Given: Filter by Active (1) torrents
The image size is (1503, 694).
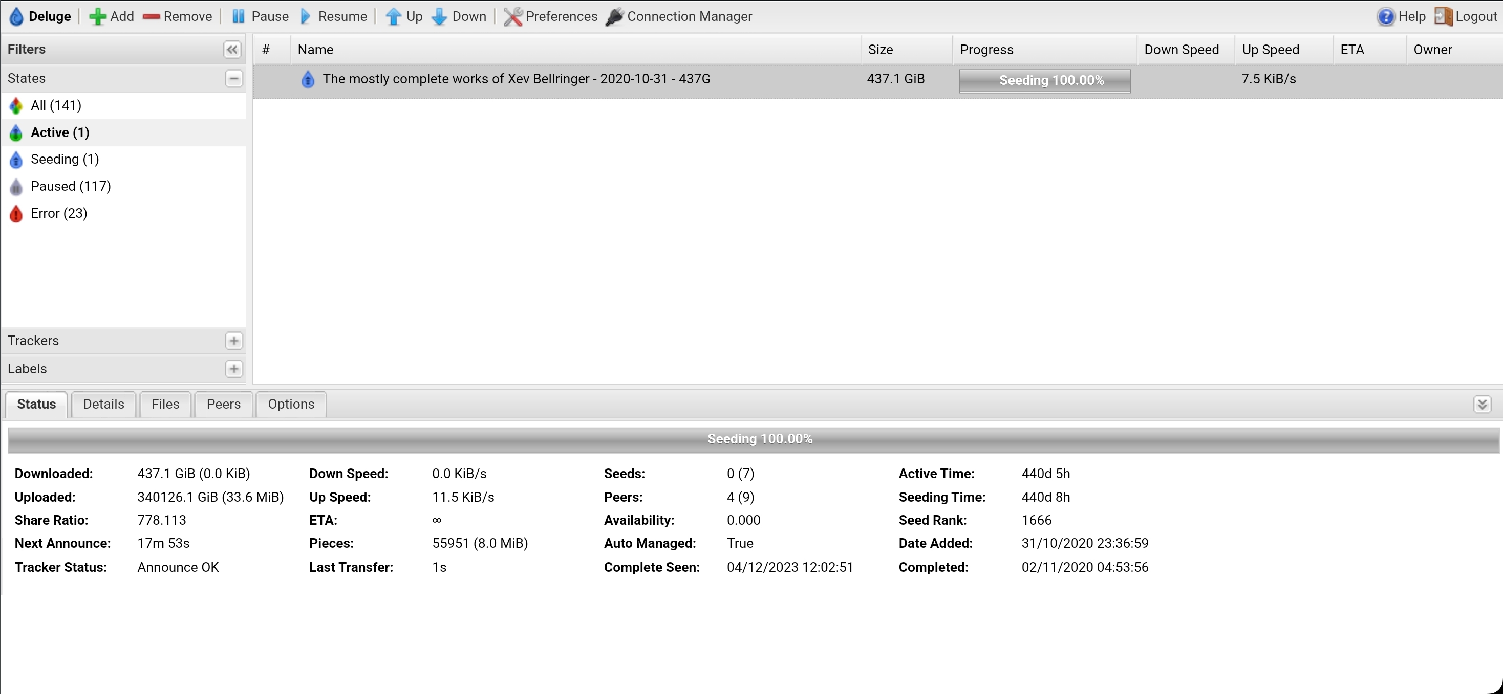Looking at the screenshot, I should (x=123, y=133).
